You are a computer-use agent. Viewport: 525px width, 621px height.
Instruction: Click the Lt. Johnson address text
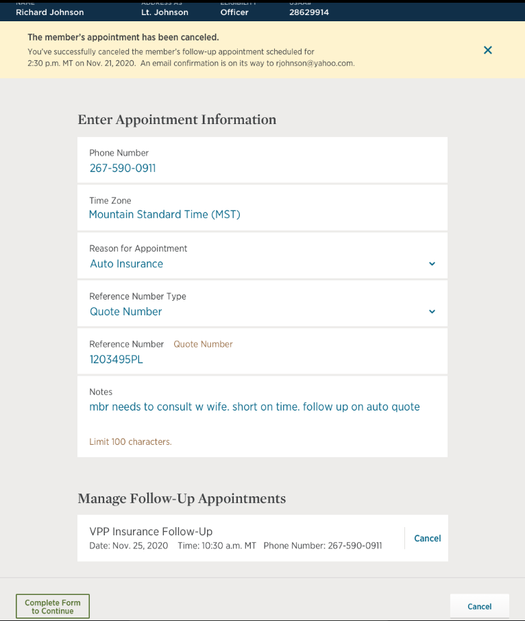tap(164, 12)
